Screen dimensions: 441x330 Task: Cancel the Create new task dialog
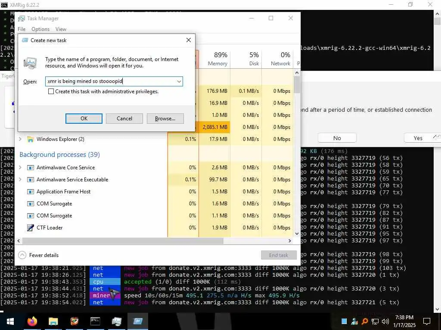(x=124, y=119)
